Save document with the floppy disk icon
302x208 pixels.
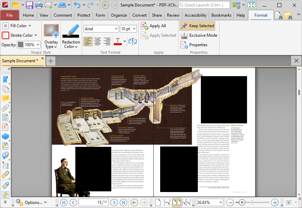(x=30, y=5)
